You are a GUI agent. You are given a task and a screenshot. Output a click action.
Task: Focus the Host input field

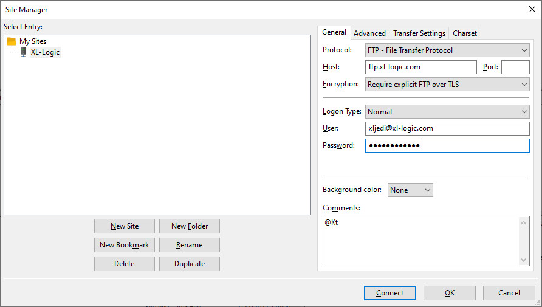point(421,67)
